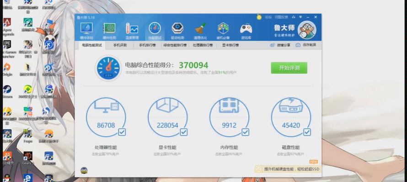Screen dimensions: 407x182
Task: Switch to 手机排行榜 tab
Action: point(147,45)
